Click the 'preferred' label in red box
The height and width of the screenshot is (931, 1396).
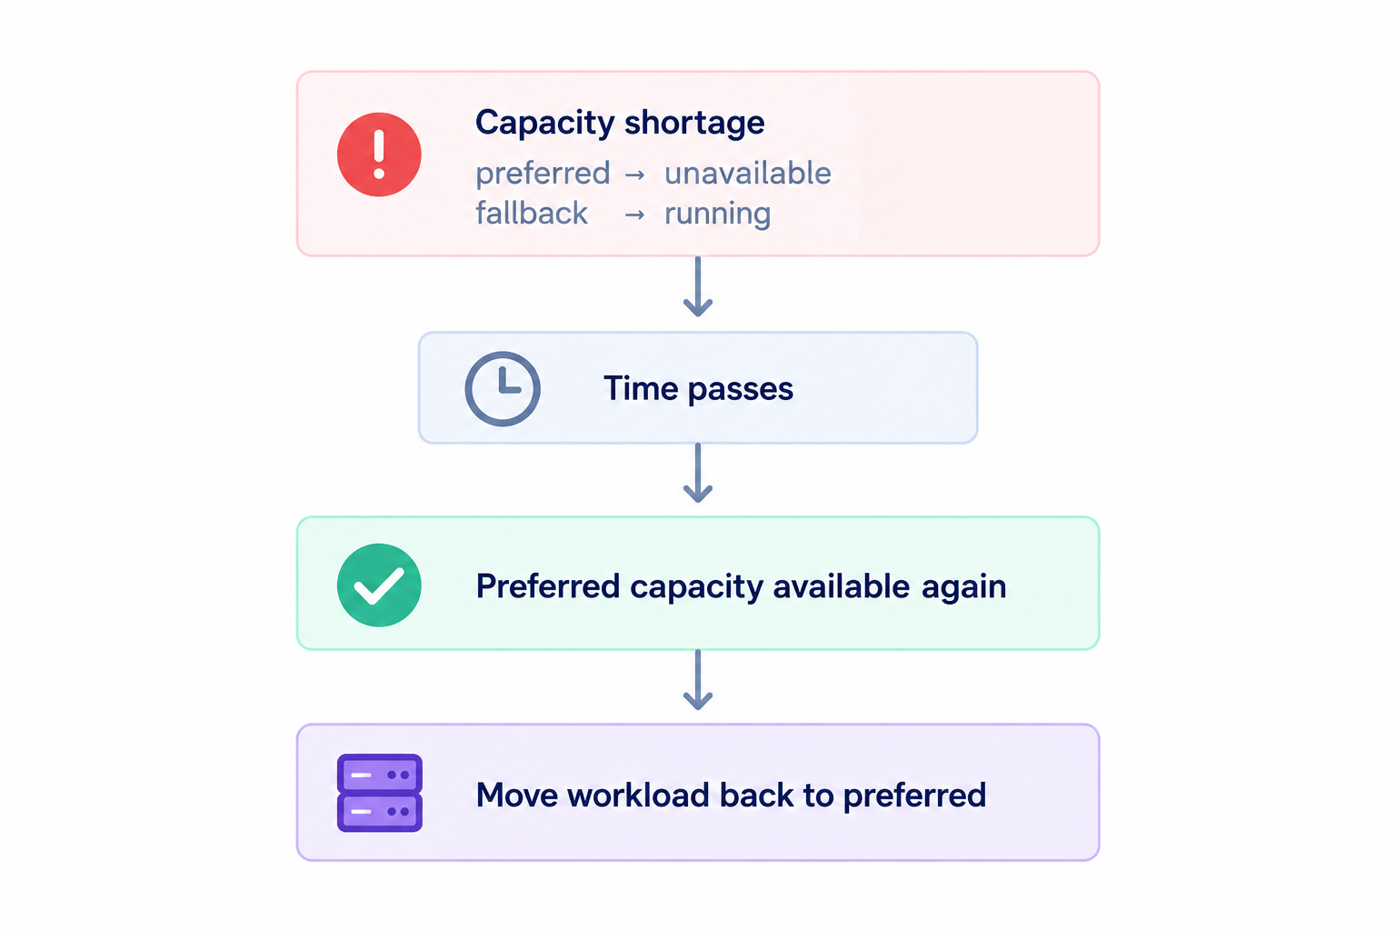coord(543,174)
